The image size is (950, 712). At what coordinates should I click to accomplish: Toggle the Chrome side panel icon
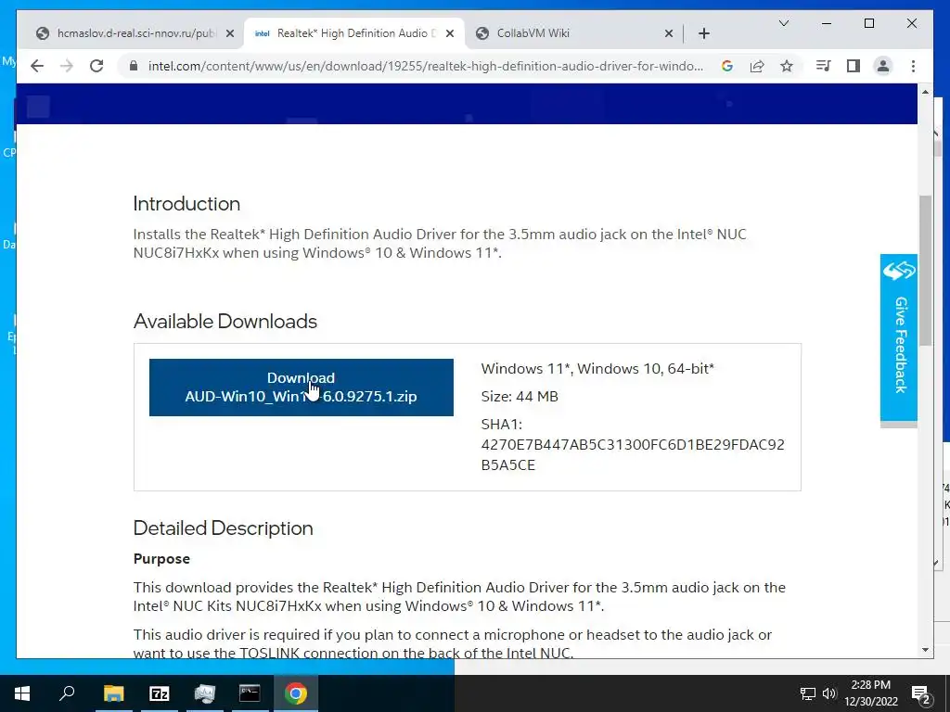[x=854, y=66]
